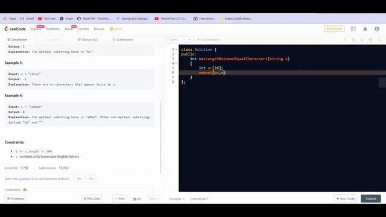Screen dimensions: 386x217
Task: Switch to the Description tab
Action: click(17, 40)
